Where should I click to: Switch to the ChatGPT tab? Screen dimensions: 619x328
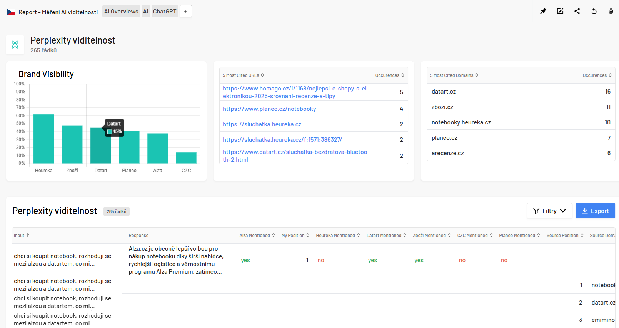[165, 12]
